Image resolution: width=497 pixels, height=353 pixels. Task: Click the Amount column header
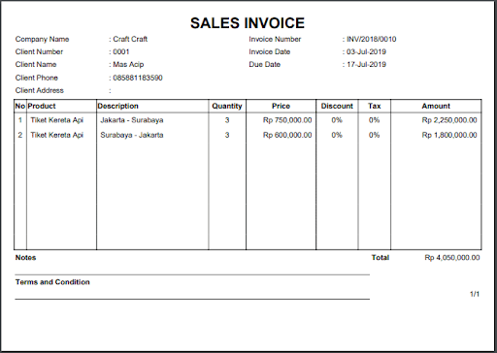(436, 106)
